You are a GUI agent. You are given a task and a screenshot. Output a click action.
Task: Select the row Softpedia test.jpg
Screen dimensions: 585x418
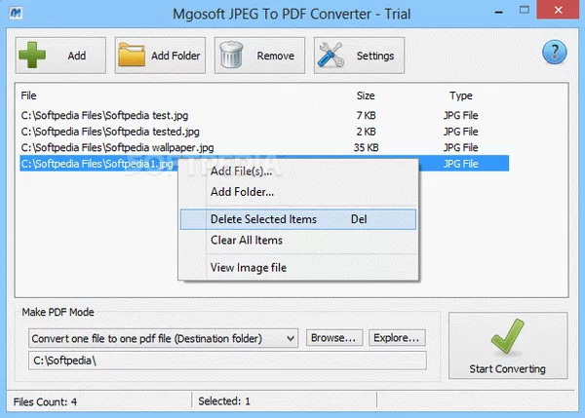[x=264, y=115]
